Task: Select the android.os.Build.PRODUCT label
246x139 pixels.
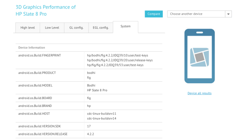Action: [x=37, y=73]
